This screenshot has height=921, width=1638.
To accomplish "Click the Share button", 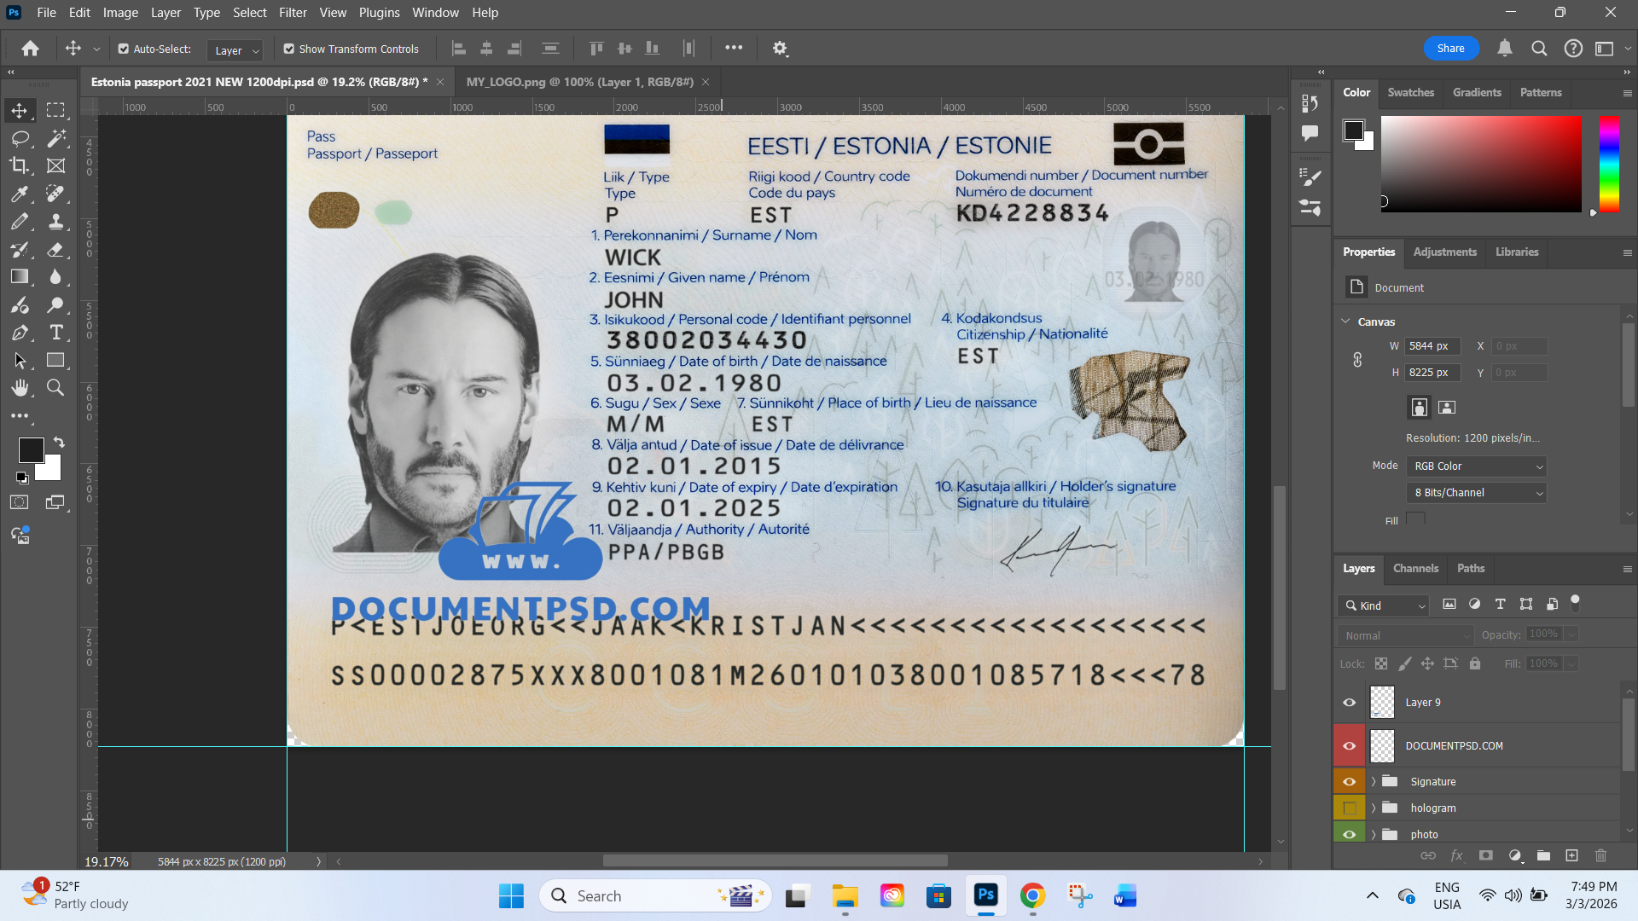I will point(1450,49).
